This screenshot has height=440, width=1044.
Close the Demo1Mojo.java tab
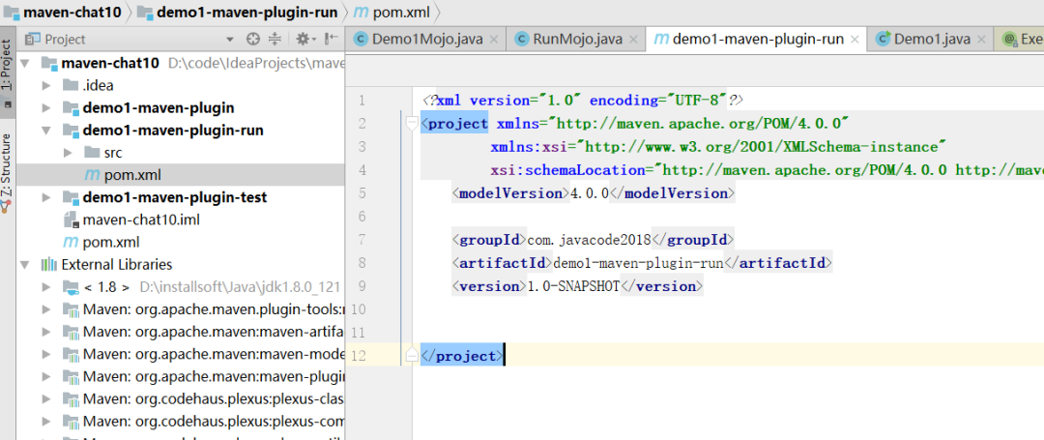(x=493, y=40)
